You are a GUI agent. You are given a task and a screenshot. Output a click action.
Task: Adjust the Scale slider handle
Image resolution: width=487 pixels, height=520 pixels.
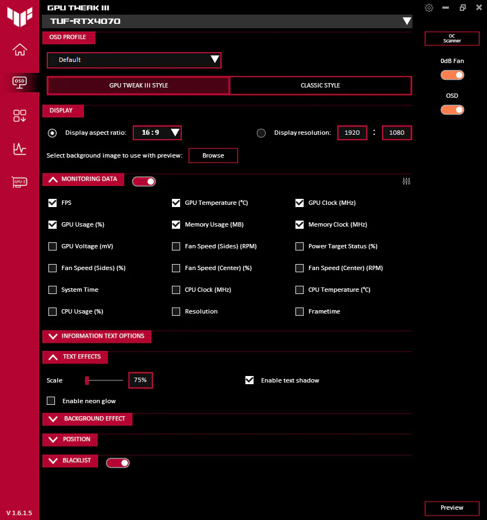[x=87, y=380]
